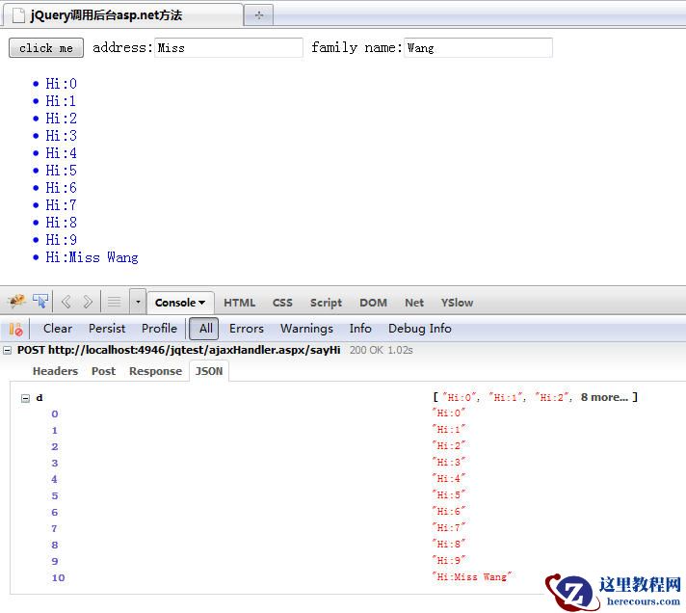686x613 pixels.
Task: Click the Hi:4 list item on page
Action: point(62,153)
